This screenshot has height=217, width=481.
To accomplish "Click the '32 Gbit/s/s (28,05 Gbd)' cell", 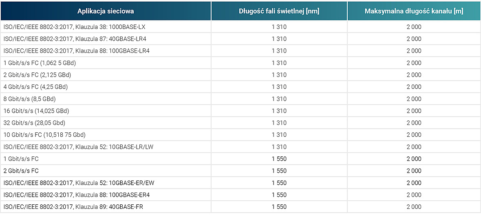I will coord(106,123).
